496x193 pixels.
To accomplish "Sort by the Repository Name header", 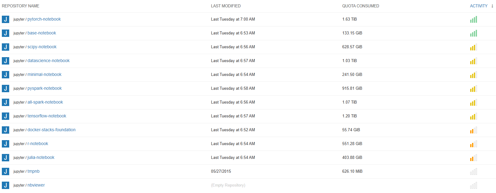I will 21,6.
